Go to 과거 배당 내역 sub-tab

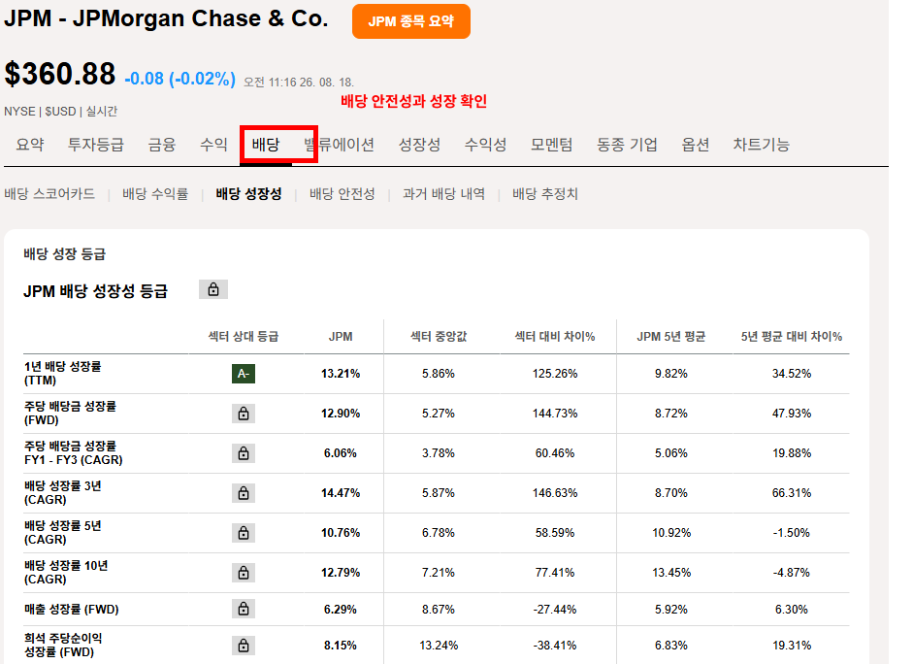(443, 194)
